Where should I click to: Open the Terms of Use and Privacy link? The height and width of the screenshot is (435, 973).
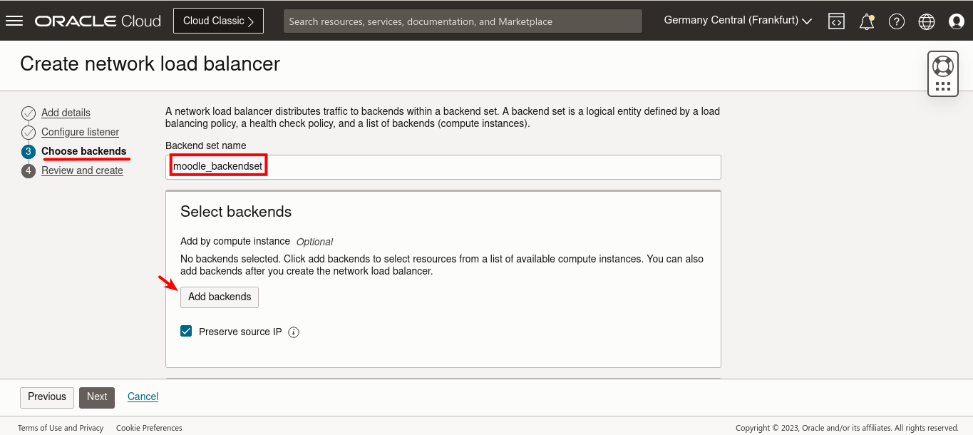[x=60, y=428]
